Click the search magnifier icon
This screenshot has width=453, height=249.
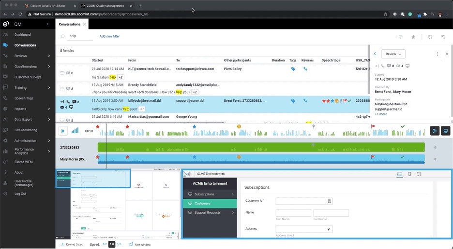pyautogui.click(x=62, y=36)
